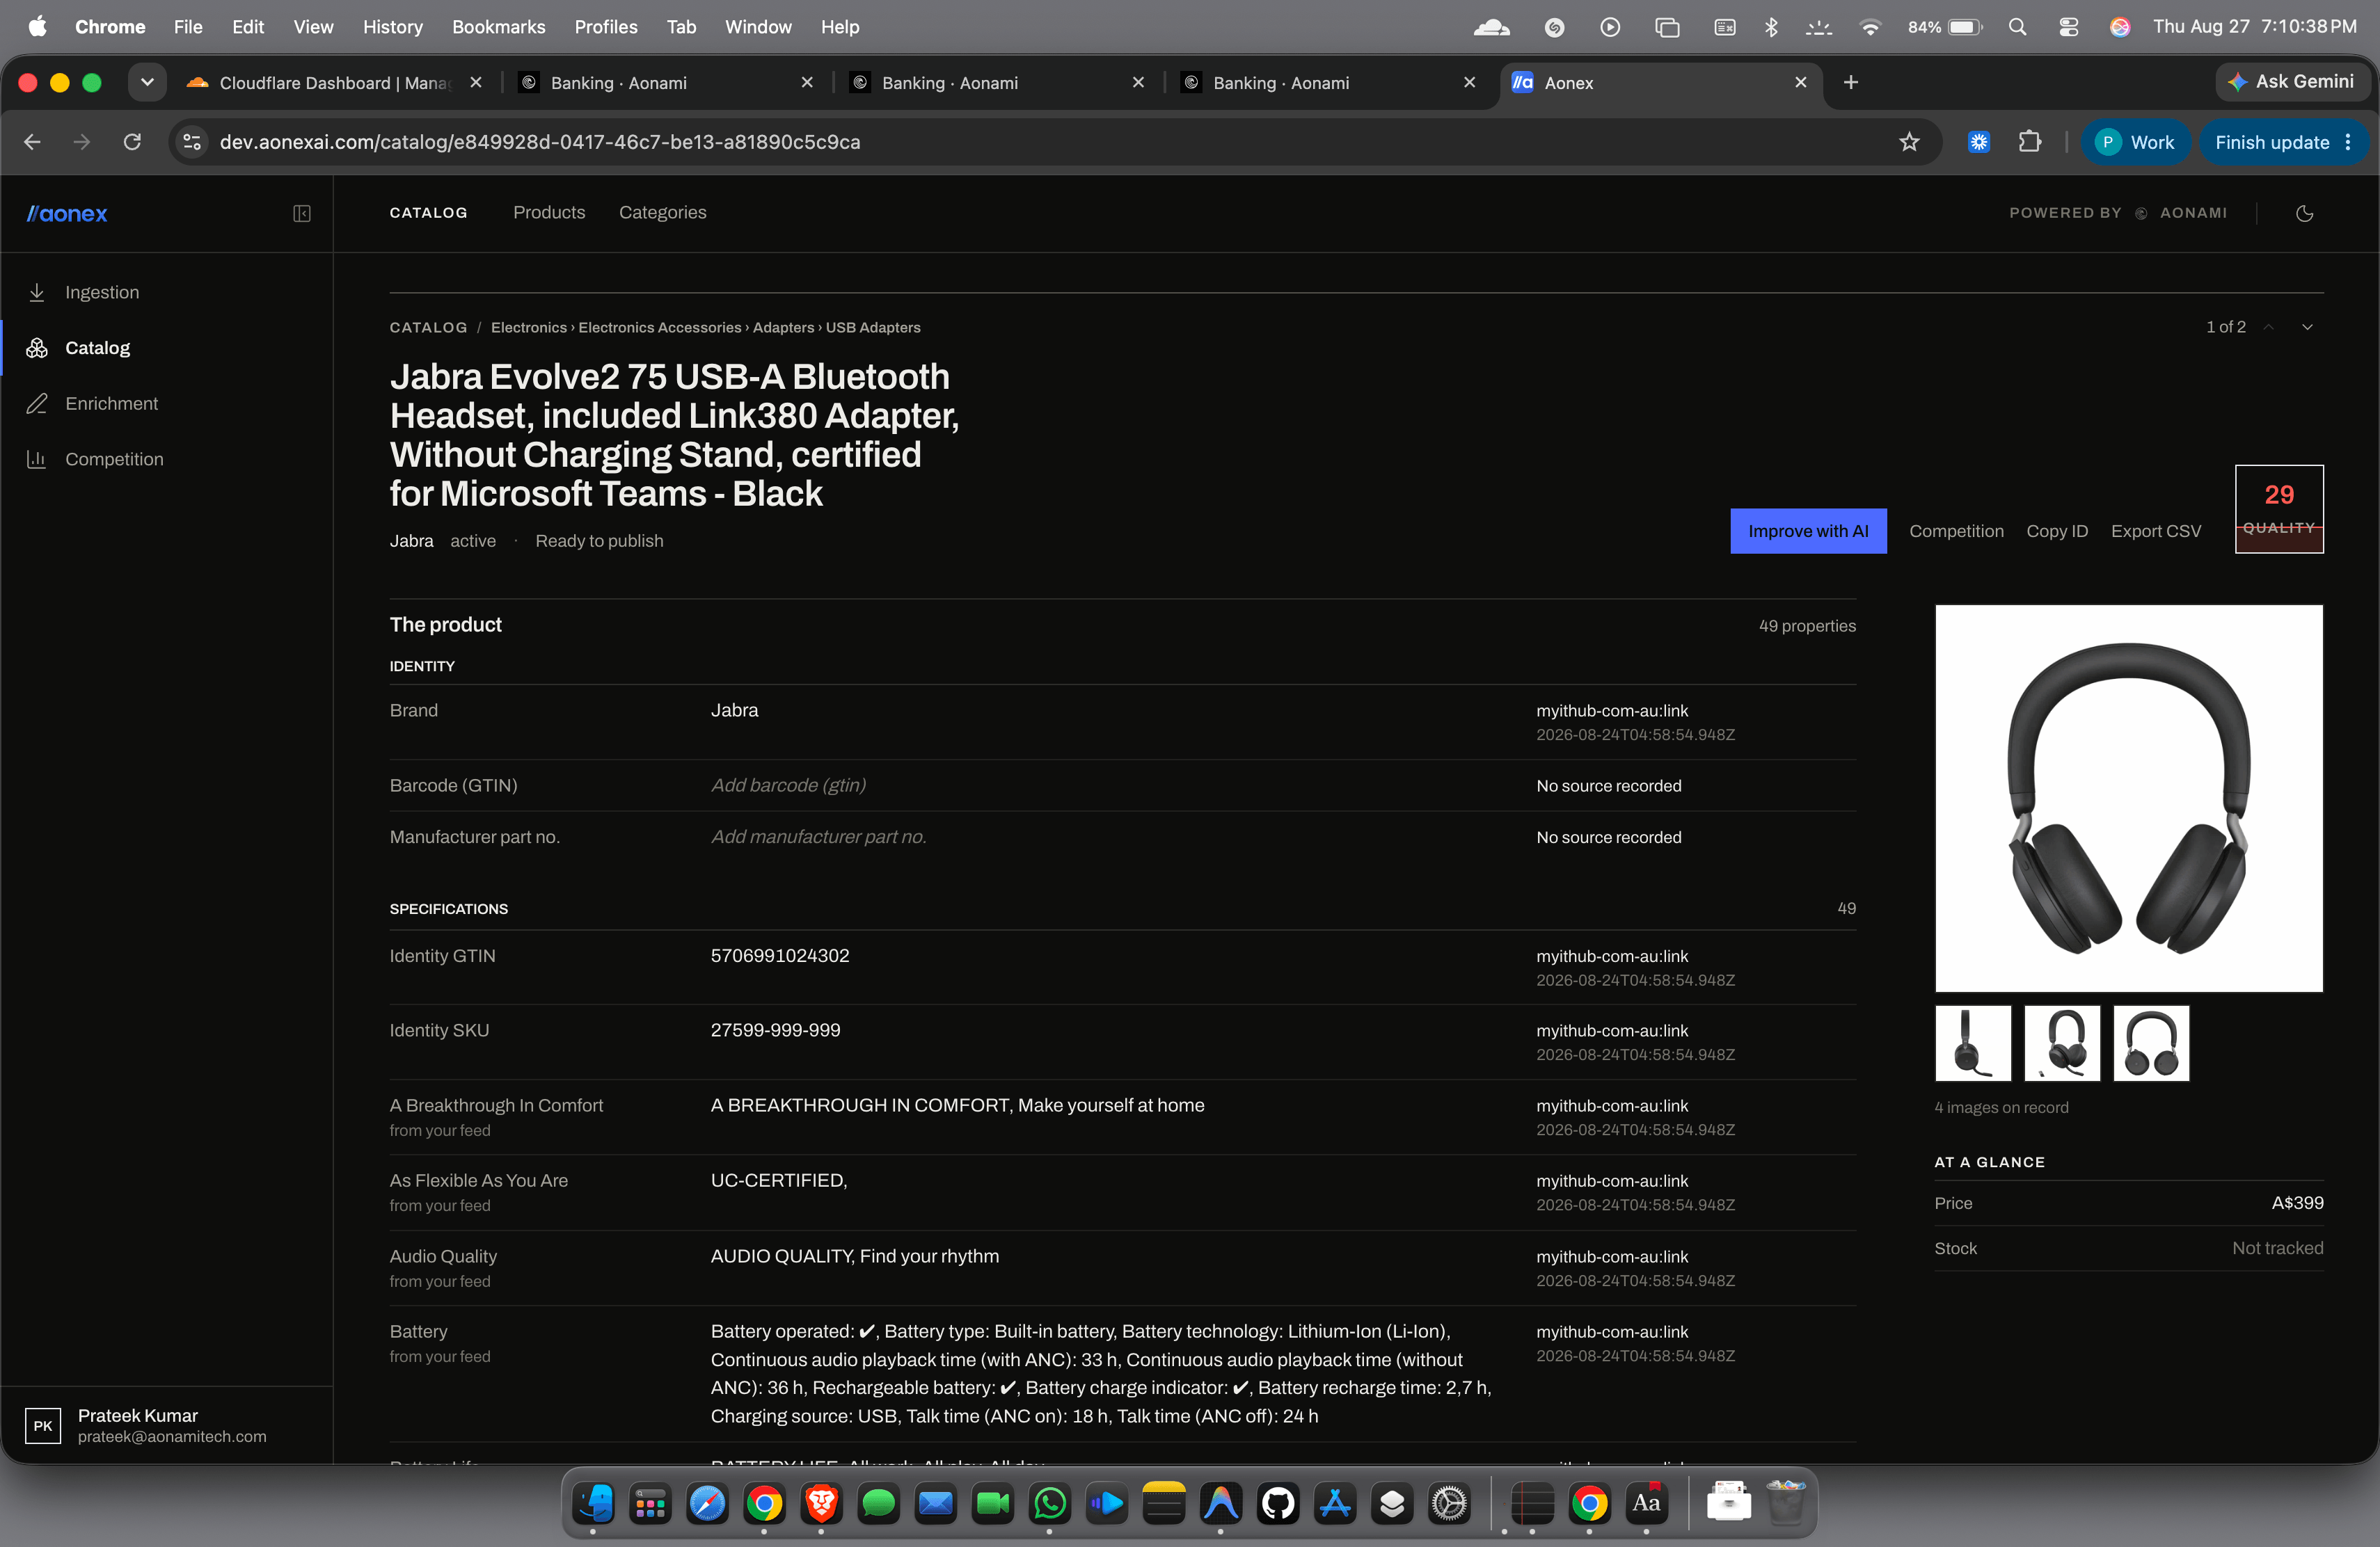Image resolution: width=2380 pixels, height=1547 pixels.
Task: Click the browser back arrow
Action: pyautogui.click(x=32, y=142)
